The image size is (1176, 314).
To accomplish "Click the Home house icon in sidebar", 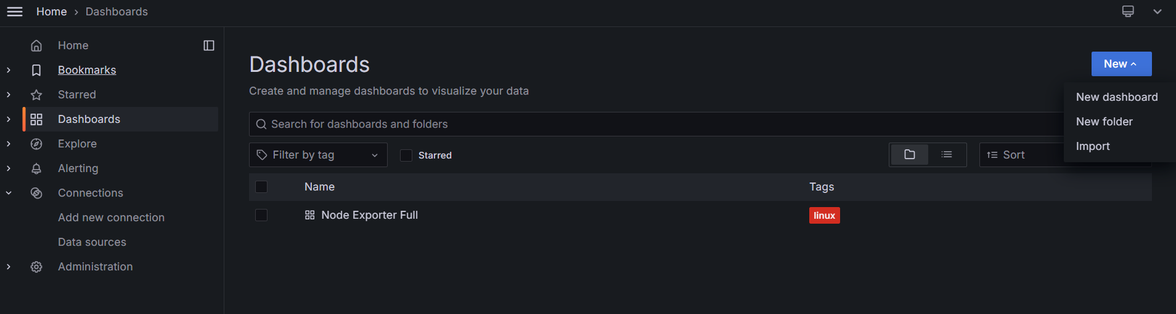I will point(36,45).
